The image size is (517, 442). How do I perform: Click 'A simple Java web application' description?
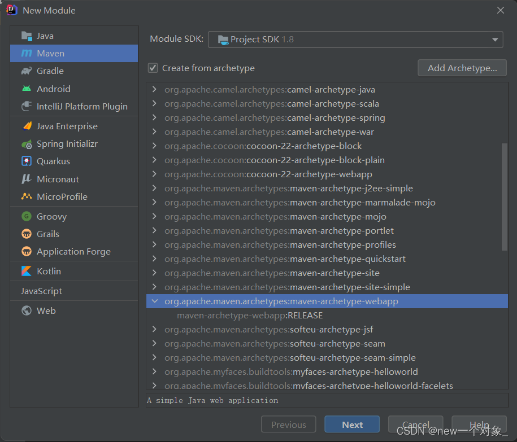point(212,400)
